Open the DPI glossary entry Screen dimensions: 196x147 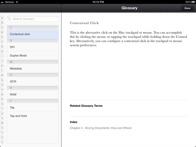pyautogui.click(x=33, y=47)
